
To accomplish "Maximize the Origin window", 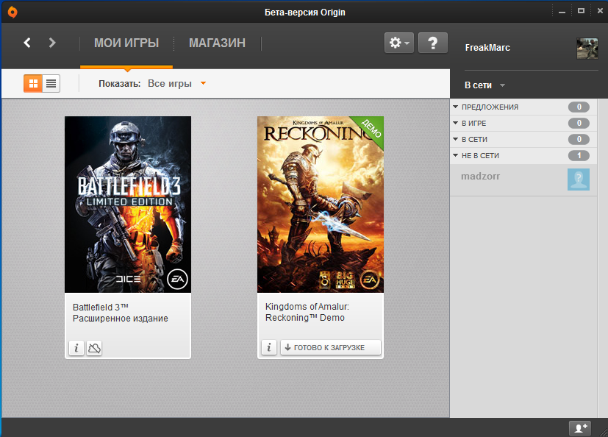I will click(x=581, y=11).
